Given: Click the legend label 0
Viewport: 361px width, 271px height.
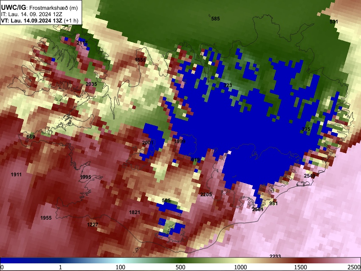Looking at the screenshot, I should [x=2, y=267].
